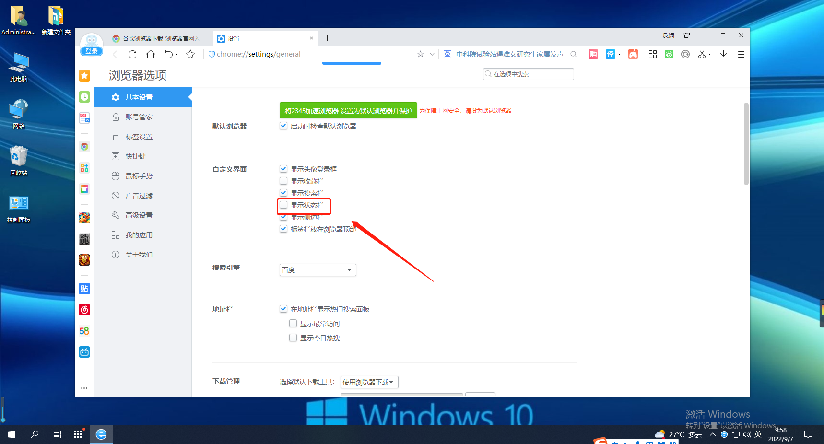Viewport: 824px width, 444px height.
Task: Expand the undo dropdown arrow
Action: (x=177, y=54)
